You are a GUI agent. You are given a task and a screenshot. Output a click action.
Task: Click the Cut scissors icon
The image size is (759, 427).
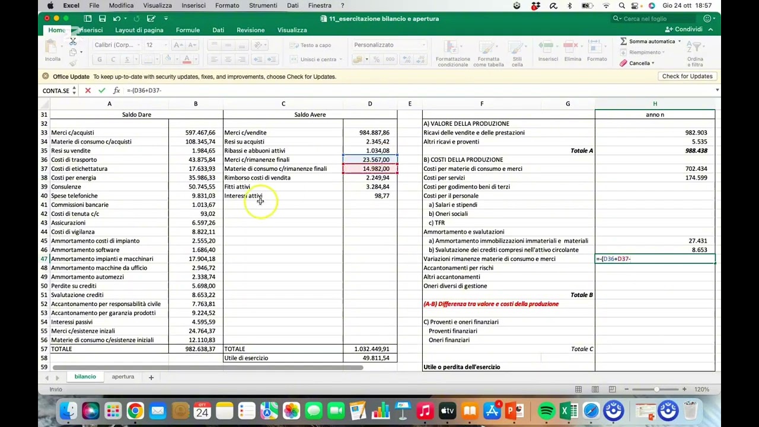73,42
